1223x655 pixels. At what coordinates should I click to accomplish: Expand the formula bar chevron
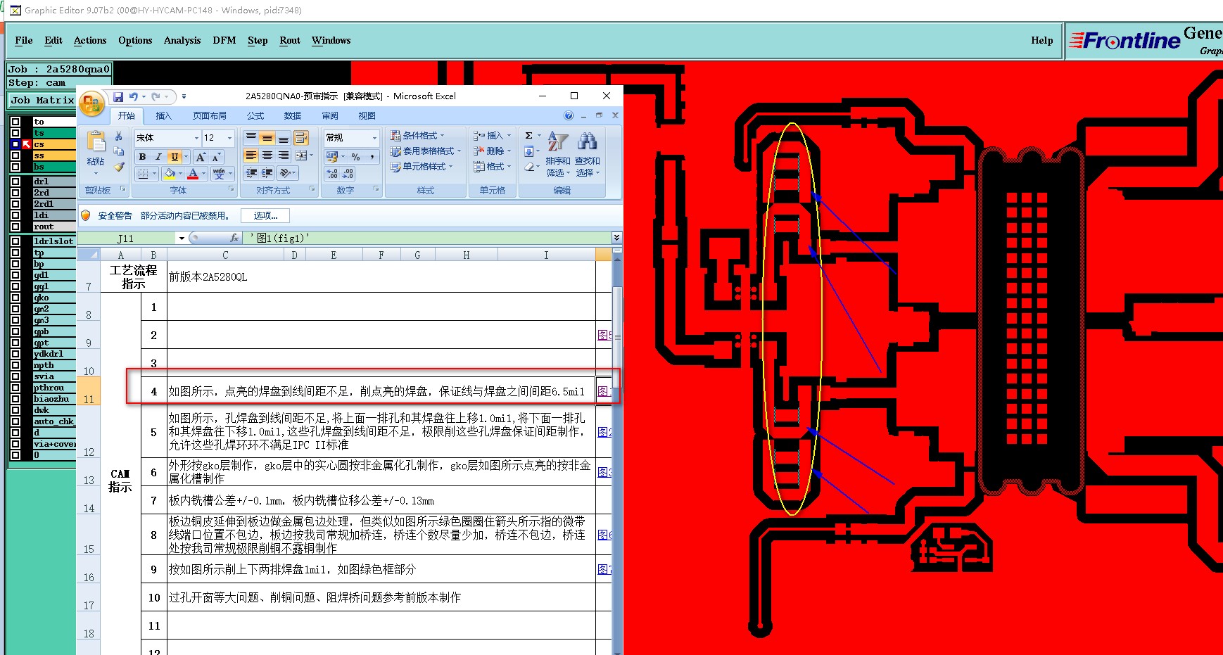coord(616,238)
